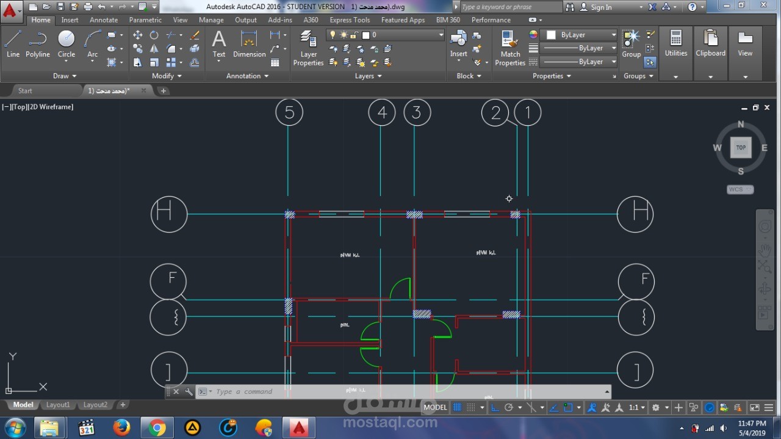Open the Parametric ribbon tab

click(145, 20)
